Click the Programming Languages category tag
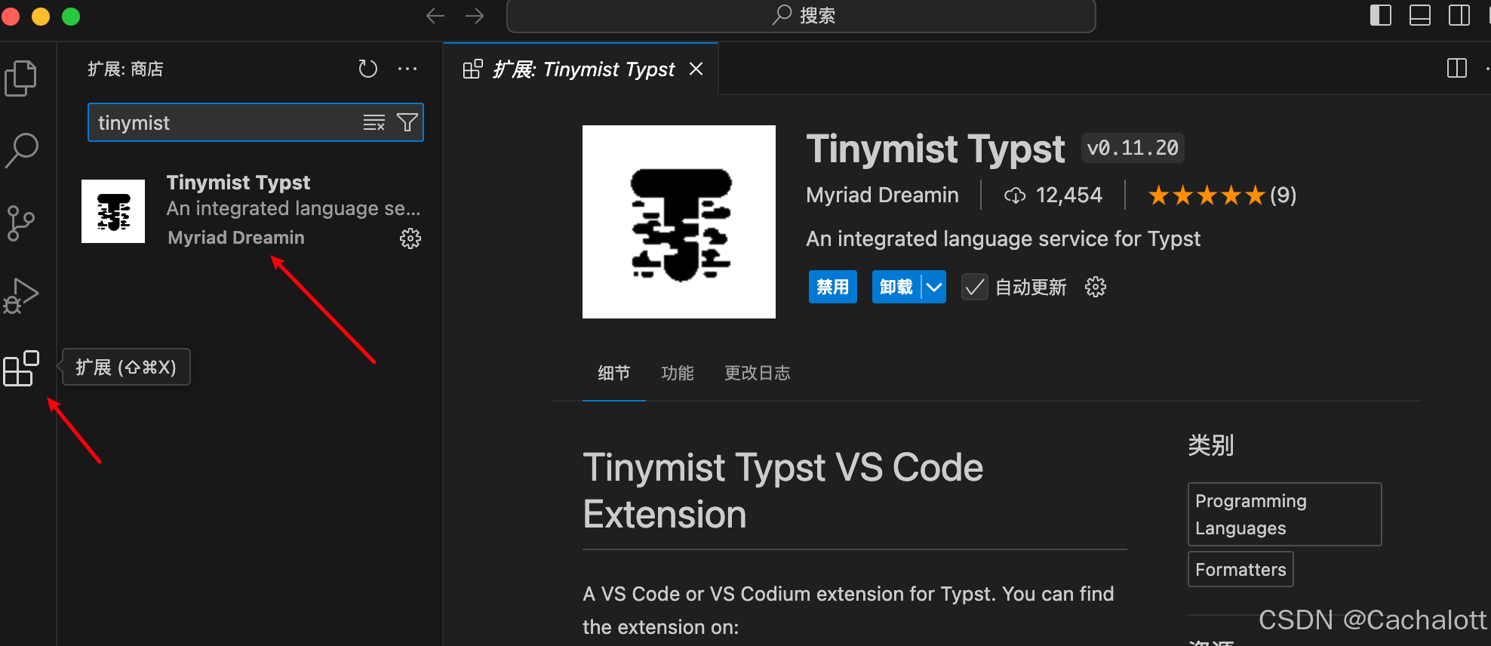The height and width of the screenshot is (646, 1491). [x=1285, y=514]
